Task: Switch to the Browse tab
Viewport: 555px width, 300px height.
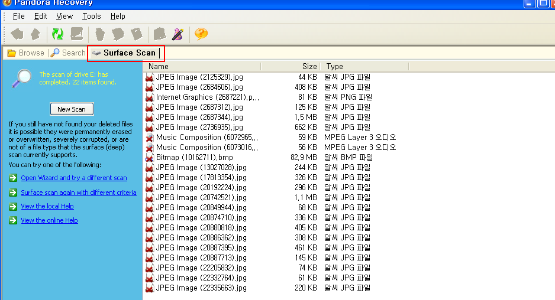Action: (x=26, y=53)
